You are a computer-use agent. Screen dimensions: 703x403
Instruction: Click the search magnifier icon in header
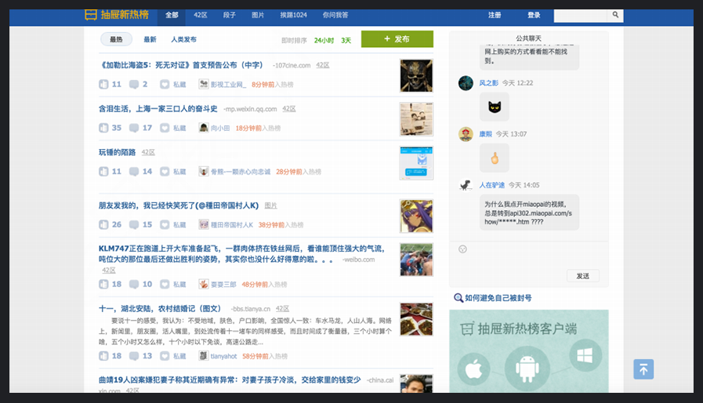pos(616,15)
